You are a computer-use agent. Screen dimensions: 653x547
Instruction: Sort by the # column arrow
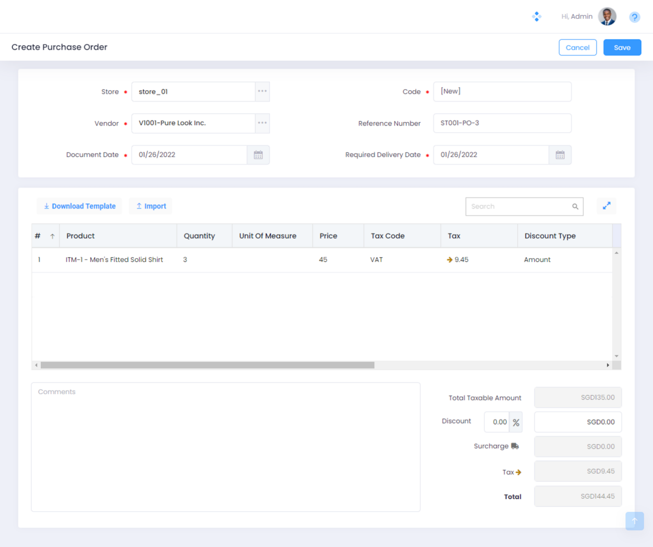(x=52, y=236)
